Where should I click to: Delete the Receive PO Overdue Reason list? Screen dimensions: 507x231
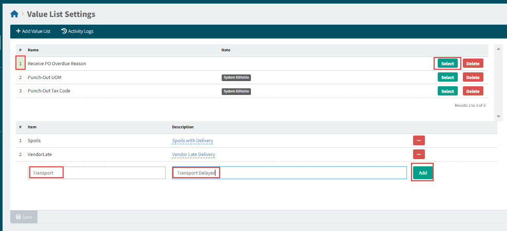(x=473, y=64)
